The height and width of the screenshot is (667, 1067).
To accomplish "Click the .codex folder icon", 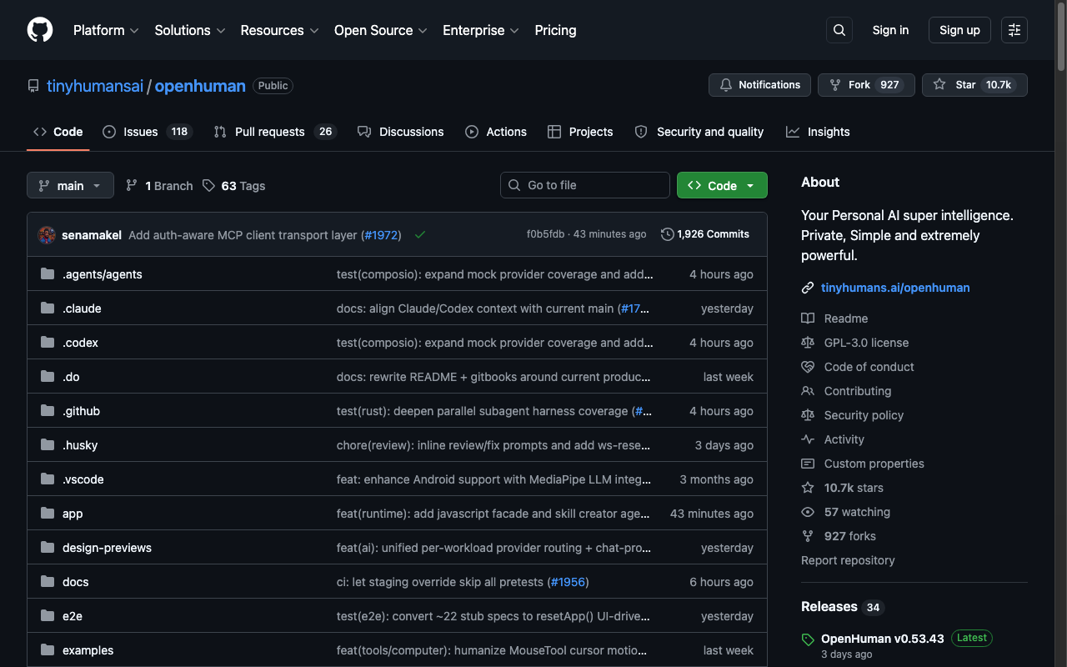I will pos(48,343).
